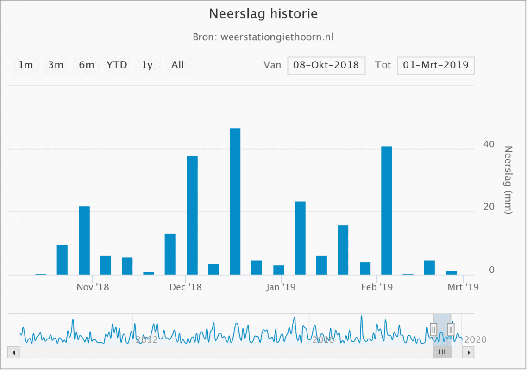Edit the Van start date field
Screen dimensions: 527x370
tap(326, 65)
